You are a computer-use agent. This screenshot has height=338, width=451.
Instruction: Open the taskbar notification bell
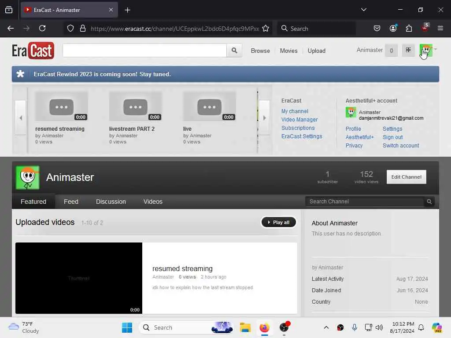(x=421, y=327)
